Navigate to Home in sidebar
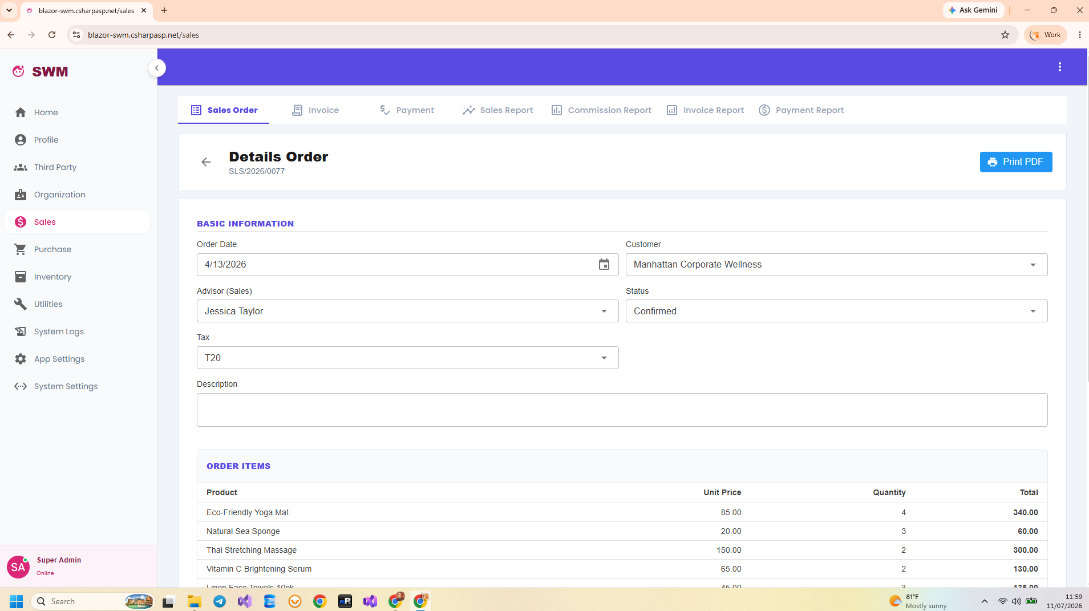 (77, 112)
